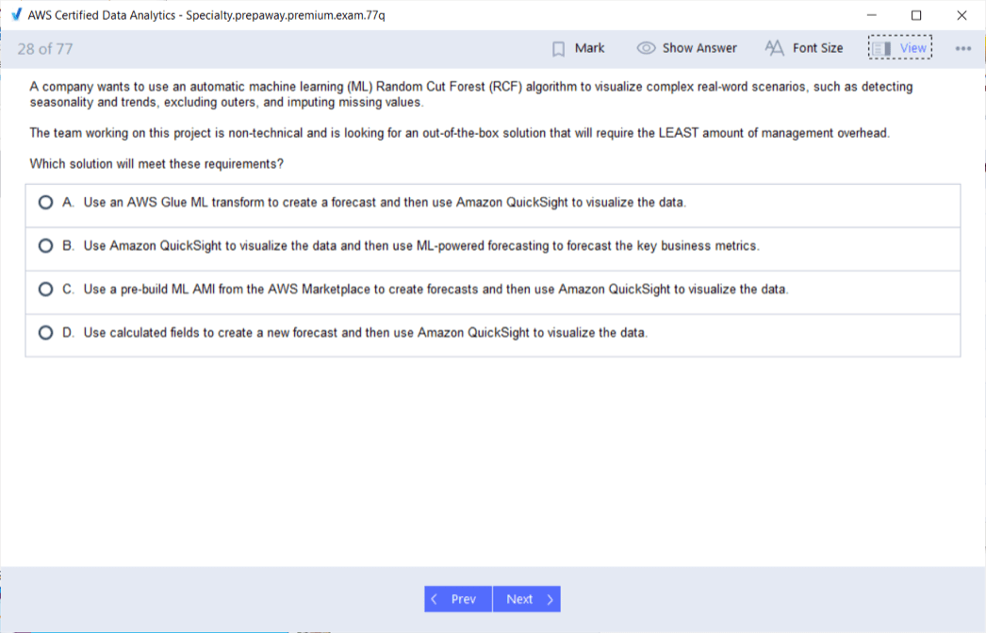Click the right chevron on Next
Image resolution: width=986 pixels, height=633 pixels.
[x=551, y=599]
